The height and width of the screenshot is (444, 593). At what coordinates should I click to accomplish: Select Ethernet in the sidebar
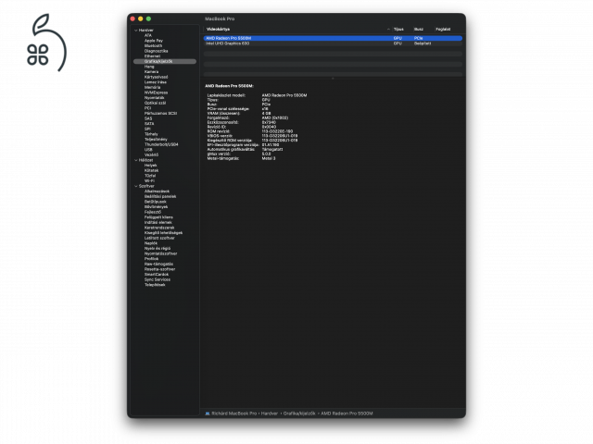coord(152,56)
